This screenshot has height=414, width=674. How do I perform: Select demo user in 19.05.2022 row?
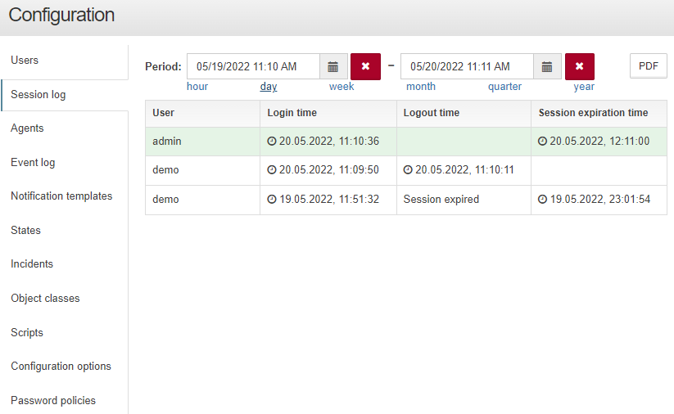tap(202, 200)
